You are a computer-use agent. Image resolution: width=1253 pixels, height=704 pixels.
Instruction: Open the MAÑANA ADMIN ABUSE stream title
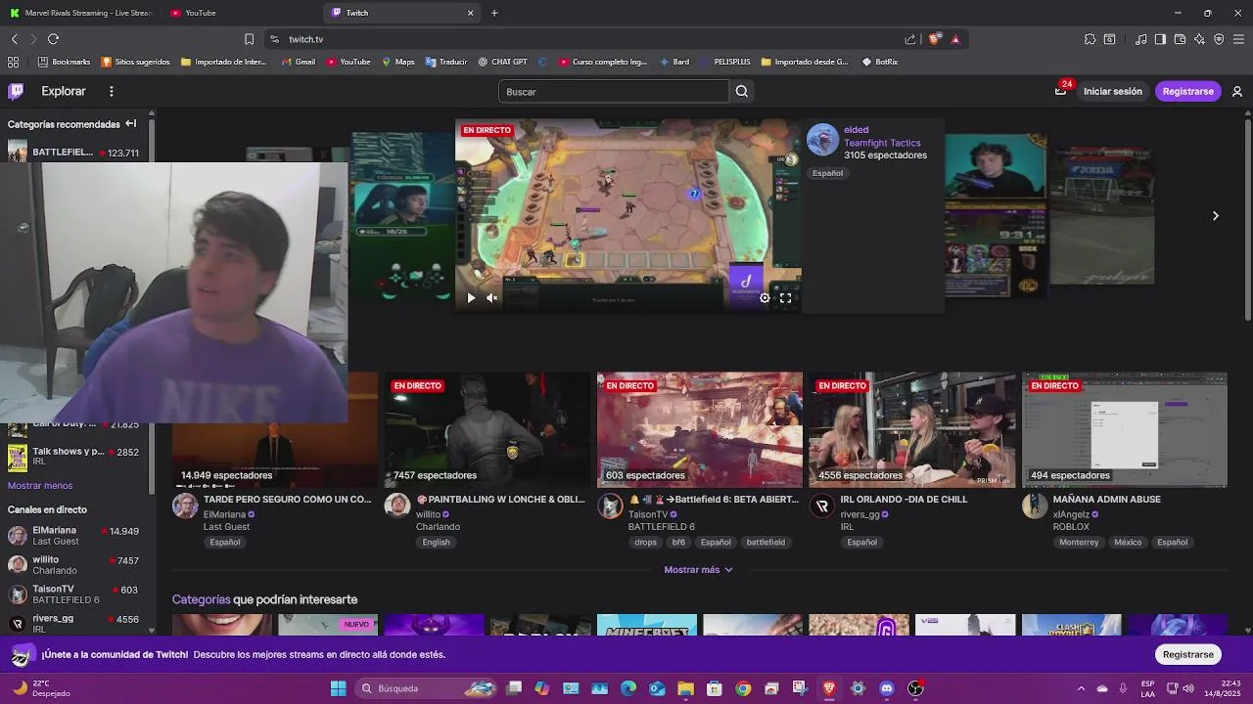click(1107, 499)
